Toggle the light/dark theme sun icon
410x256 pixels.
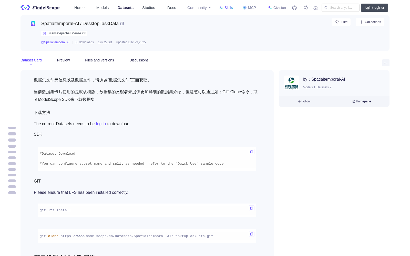click(x=306, y=8)
